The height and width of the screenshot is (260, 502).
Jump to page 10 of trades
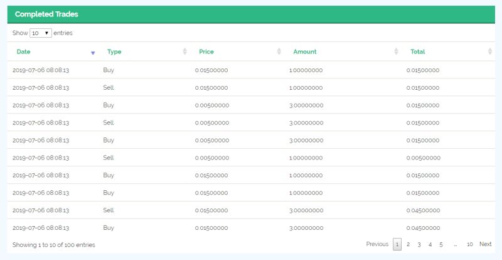point(469,244)
